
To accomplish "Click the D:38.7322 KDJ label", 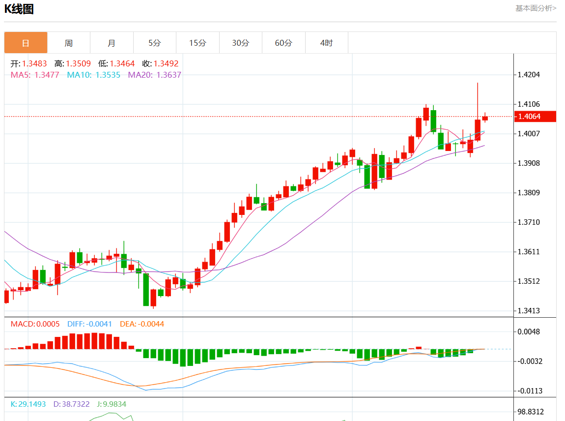I will 71,404.
